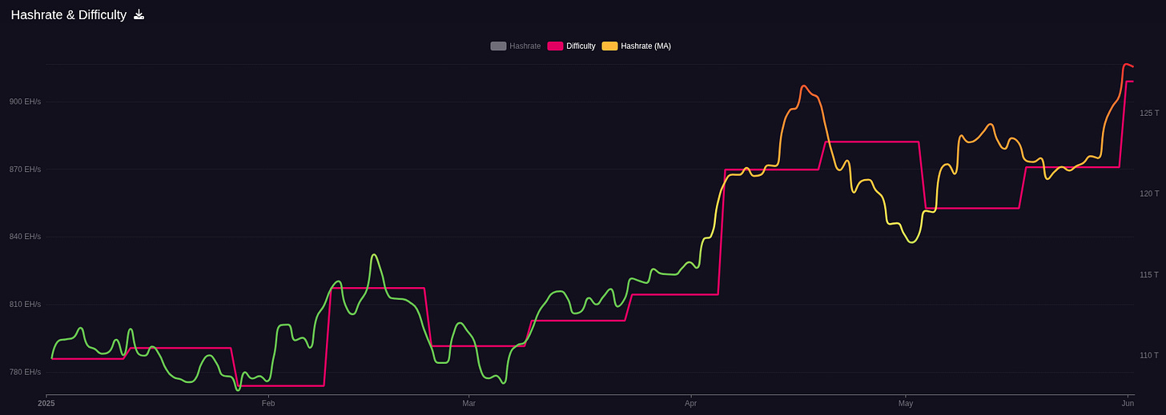This screenshot has width=1166, height=415.
Task: Click the 120 T difficulty axis label
Action: coord(1149,194)
